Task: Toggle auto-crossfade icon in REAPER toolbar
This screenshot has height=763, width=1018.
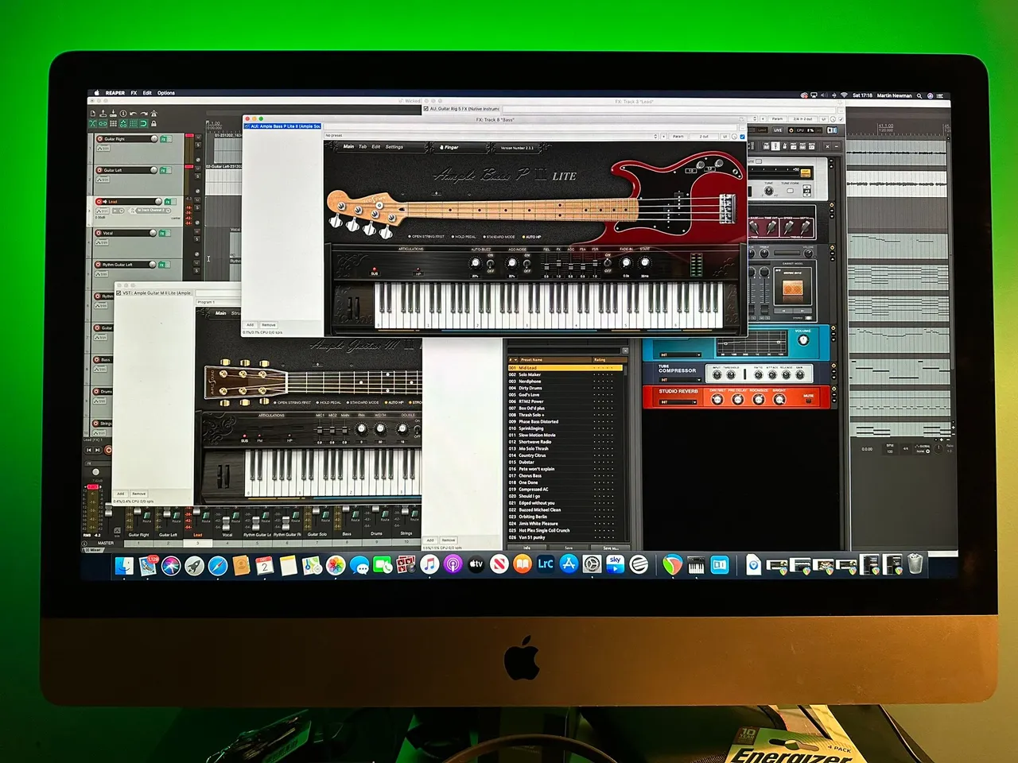Action: click(x=92, y=123)
